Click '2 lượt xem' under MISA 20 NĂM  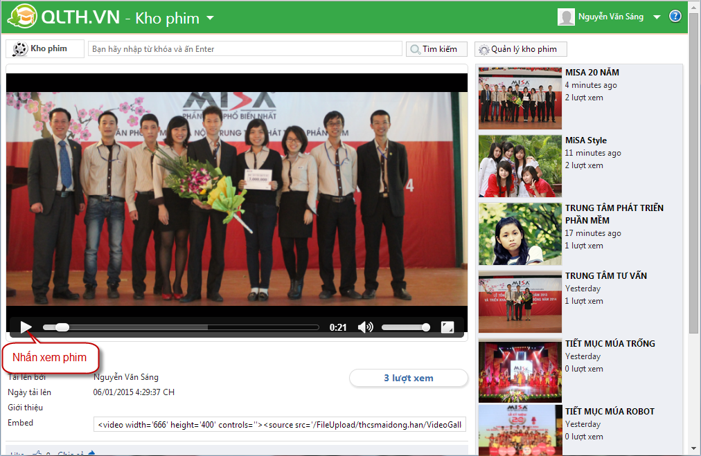[x=584, y=98]
